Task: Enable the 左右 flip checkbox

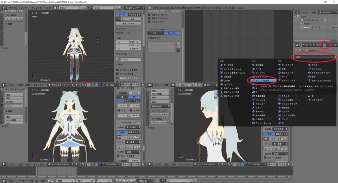Action: [x=119, y=110]
